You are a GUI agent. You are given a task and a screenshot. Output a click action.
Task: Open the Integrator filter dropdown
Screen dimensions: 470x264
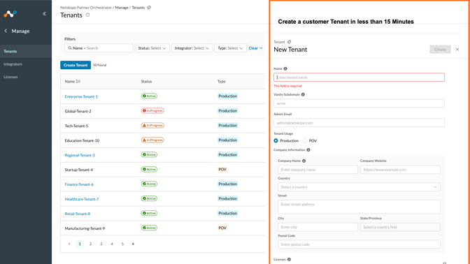tap(192, 48)
